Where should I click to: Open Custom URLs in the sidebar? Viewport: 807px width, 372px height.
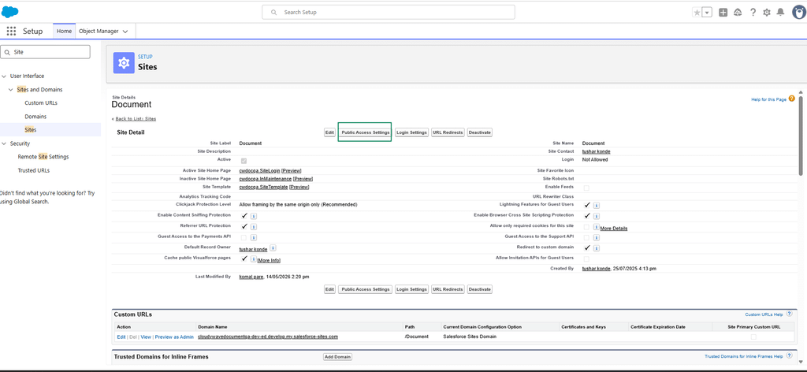[x=41, y=103]
